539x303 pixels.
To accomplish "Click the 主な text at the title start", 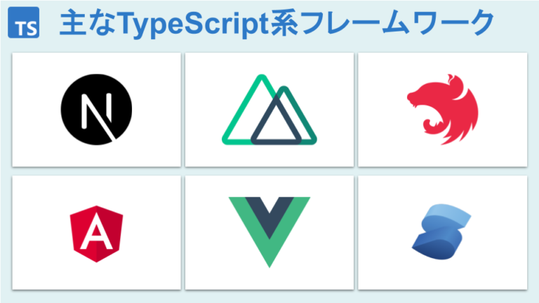I will click(88, 22).
